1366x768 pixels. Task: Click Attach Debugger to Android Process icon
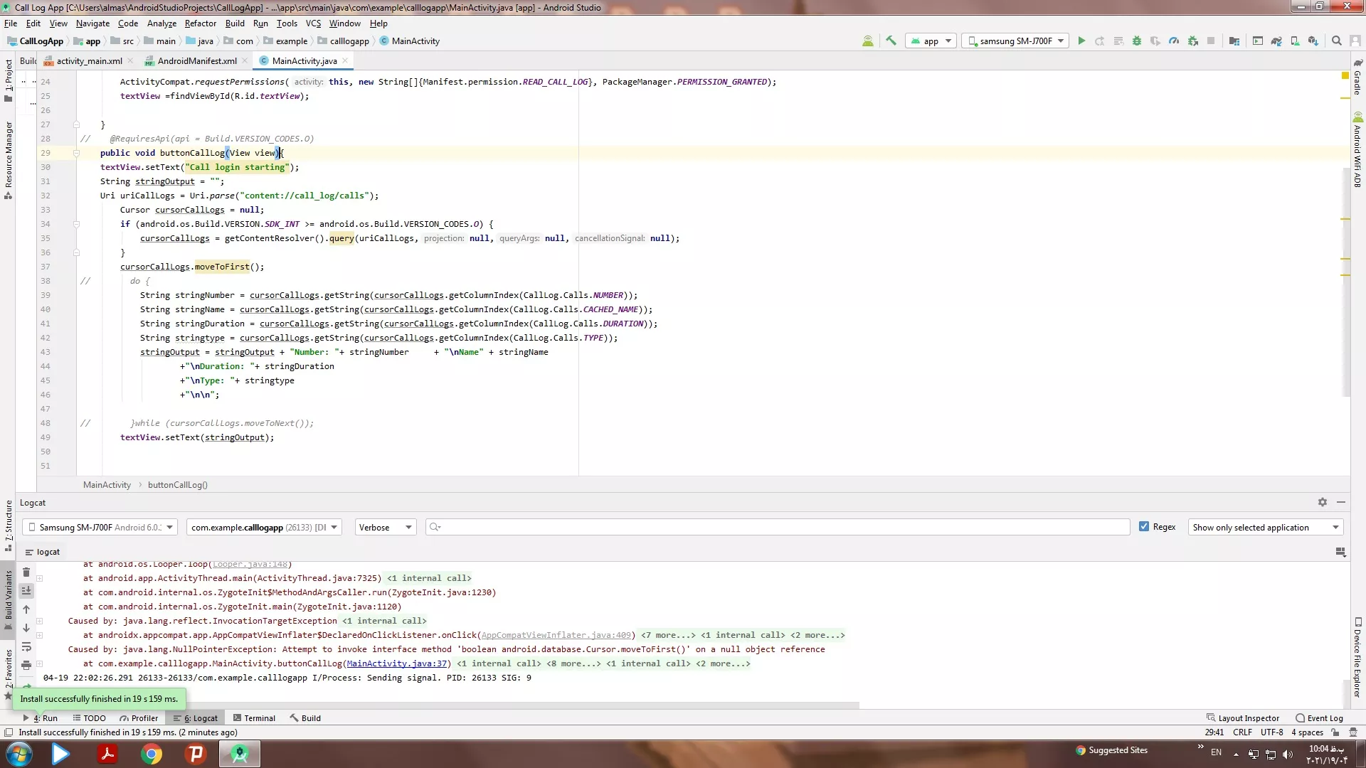click(1193, 41)
